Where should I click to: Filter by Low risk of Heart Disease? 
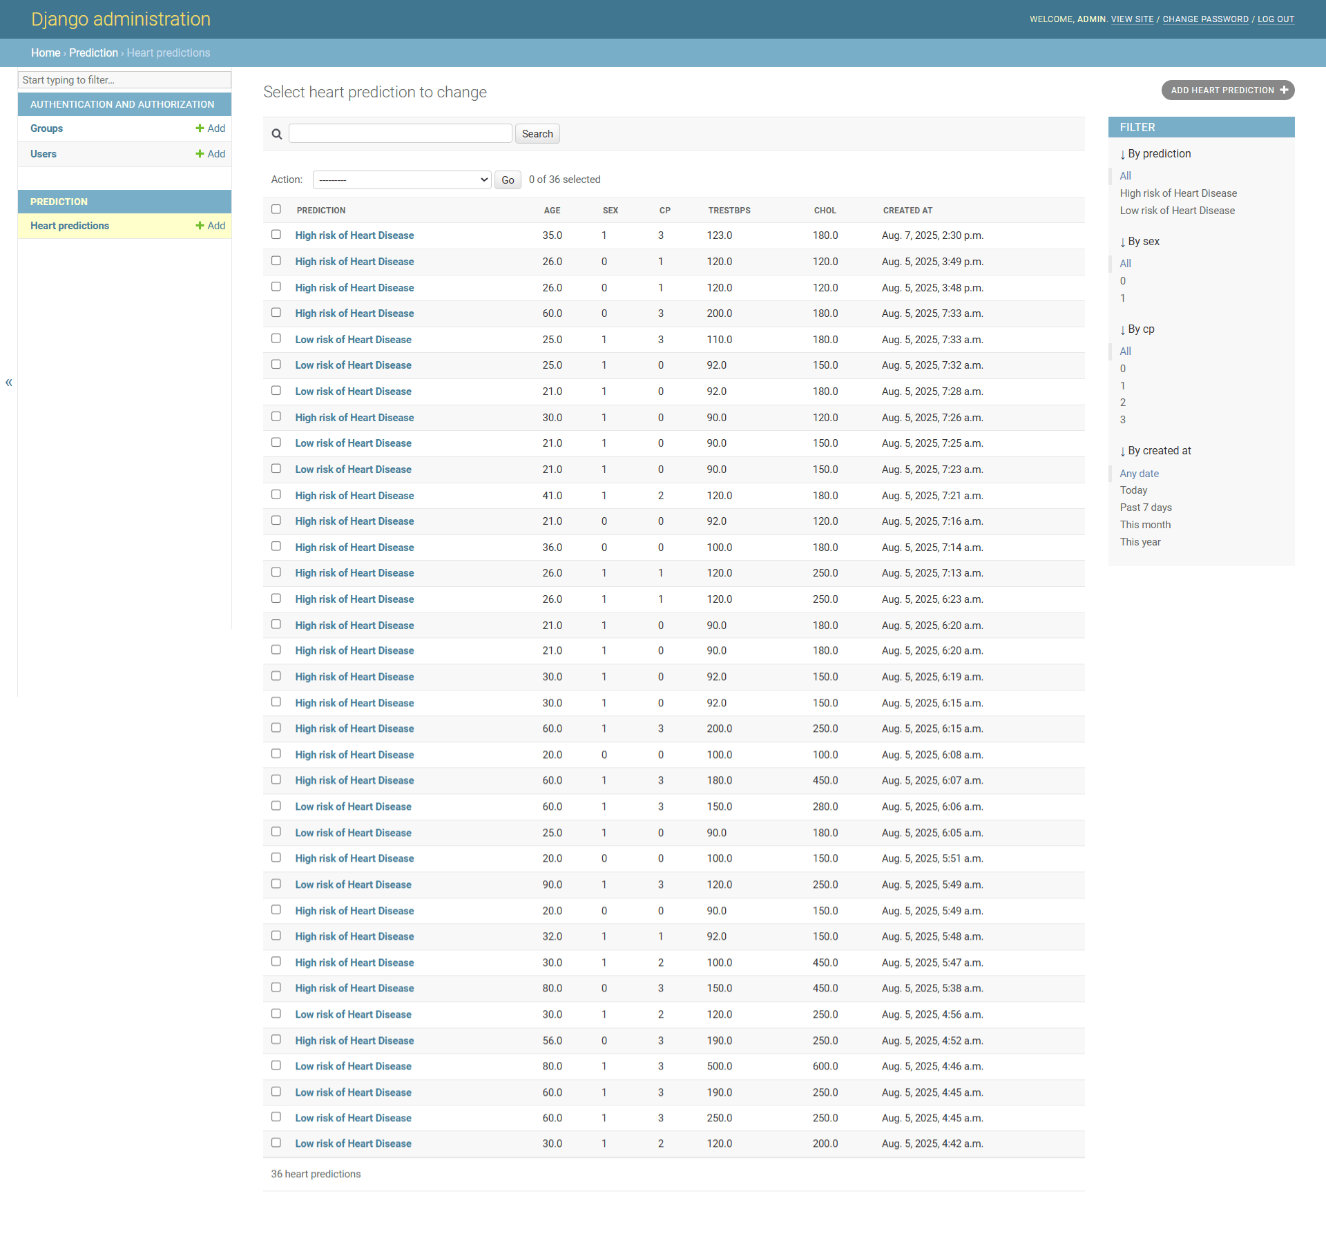pyautogui.click(x=1177, y=211)
